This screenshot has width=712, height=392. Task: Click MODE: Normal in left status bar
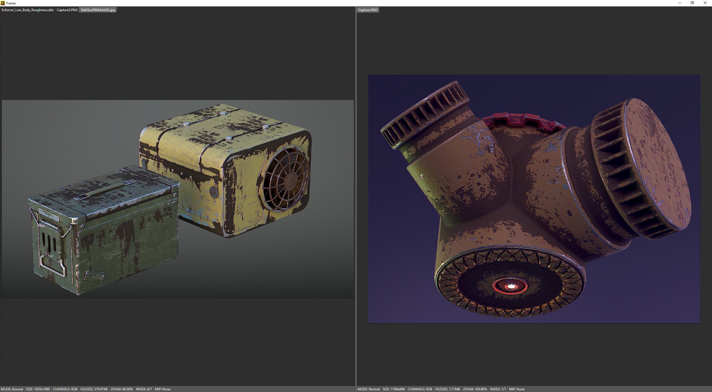[12, 389]
